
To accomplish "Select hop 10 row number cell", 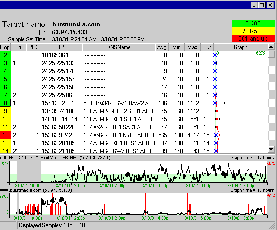I will (5, 119).
